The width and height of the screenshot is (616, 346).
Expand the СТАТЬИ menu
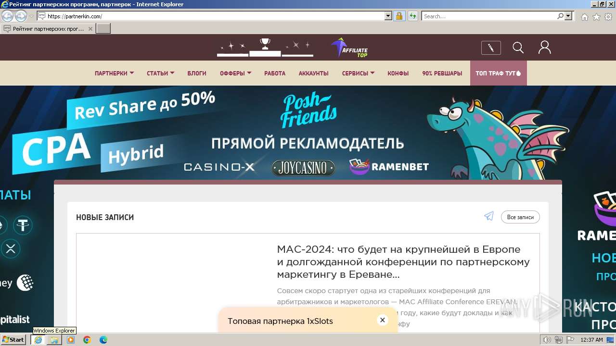click(160, 74)
